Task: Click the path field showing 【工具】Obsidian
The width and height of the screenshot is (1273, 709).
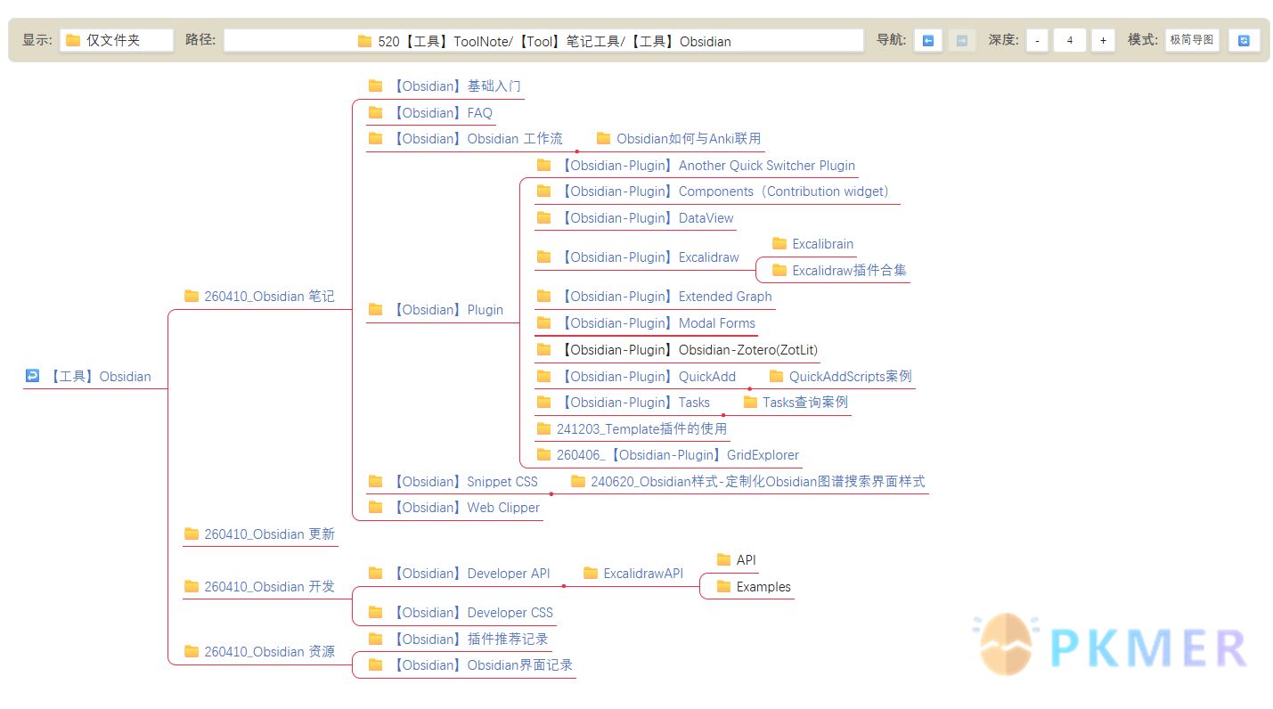Action: click(x=543, y=40)
